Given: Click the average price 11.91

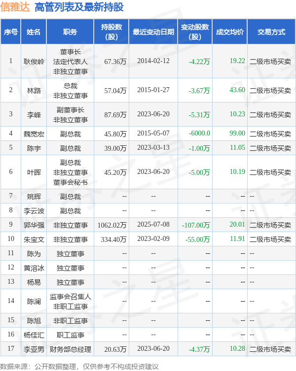Looking at the screenshot, I should 237,238.
